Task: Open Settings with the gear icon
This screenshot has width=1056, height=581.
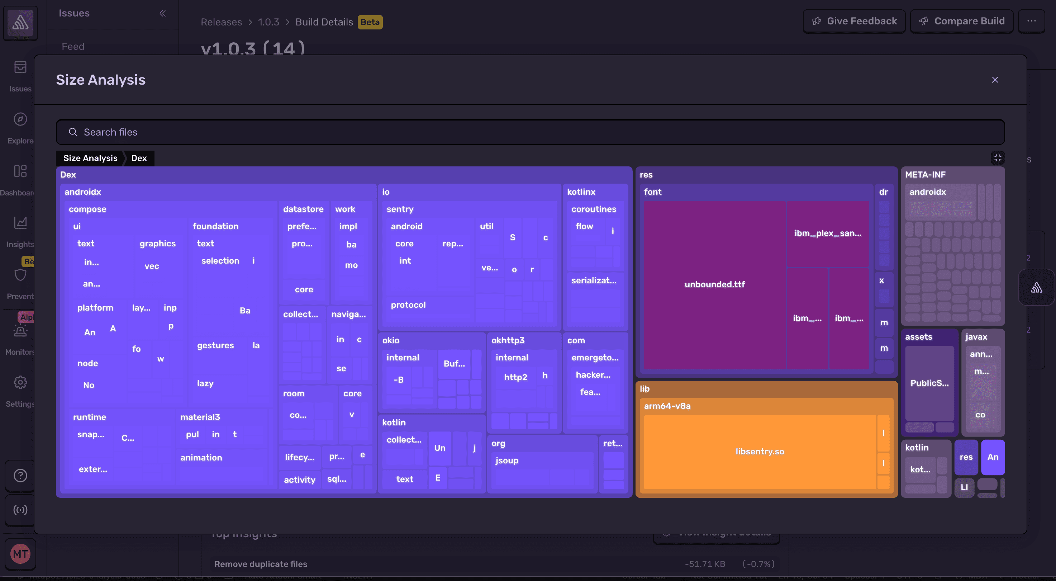Action: click(x=20, y=382)
